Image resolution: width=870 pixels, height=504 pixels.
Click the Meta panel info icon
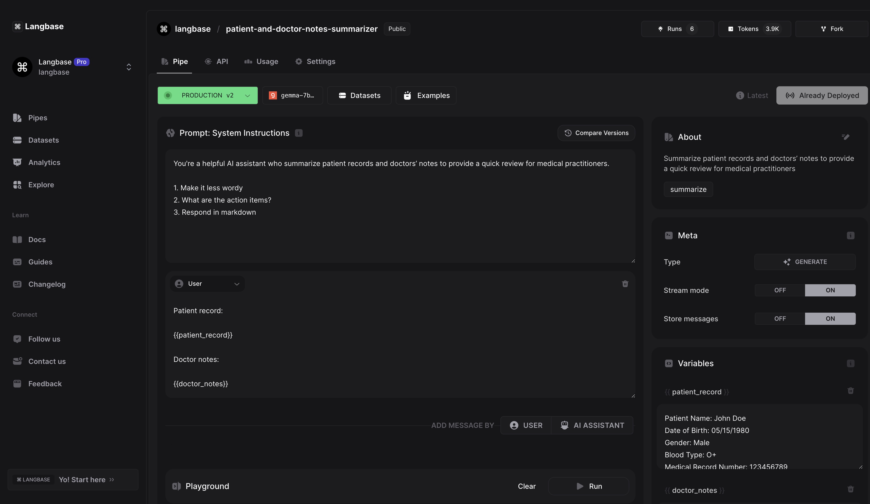[x=850, y=236]
